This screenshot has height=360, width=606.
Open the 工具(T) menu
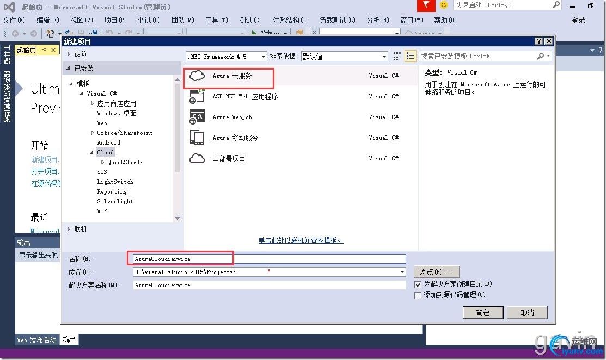pyautogui.click(x=217, y=20)
